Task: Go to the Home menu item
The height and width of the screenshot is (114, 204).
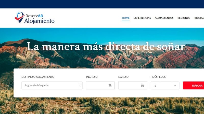Action: 126,18
